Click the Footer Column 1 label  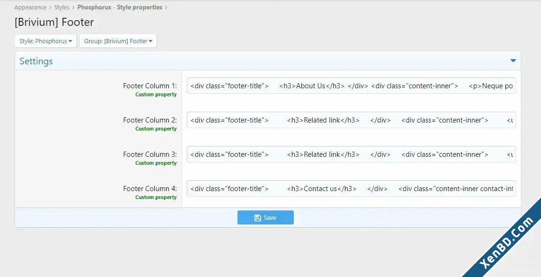pos(150,85)
